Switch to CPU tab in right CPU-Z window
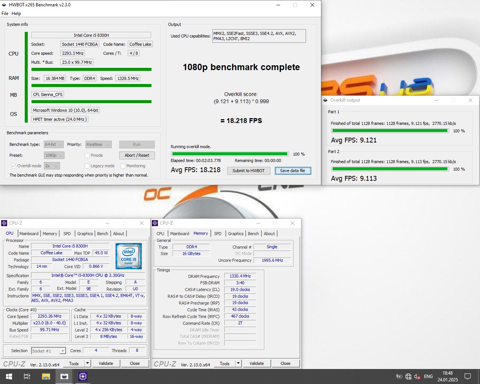 (x=160, y=234)
